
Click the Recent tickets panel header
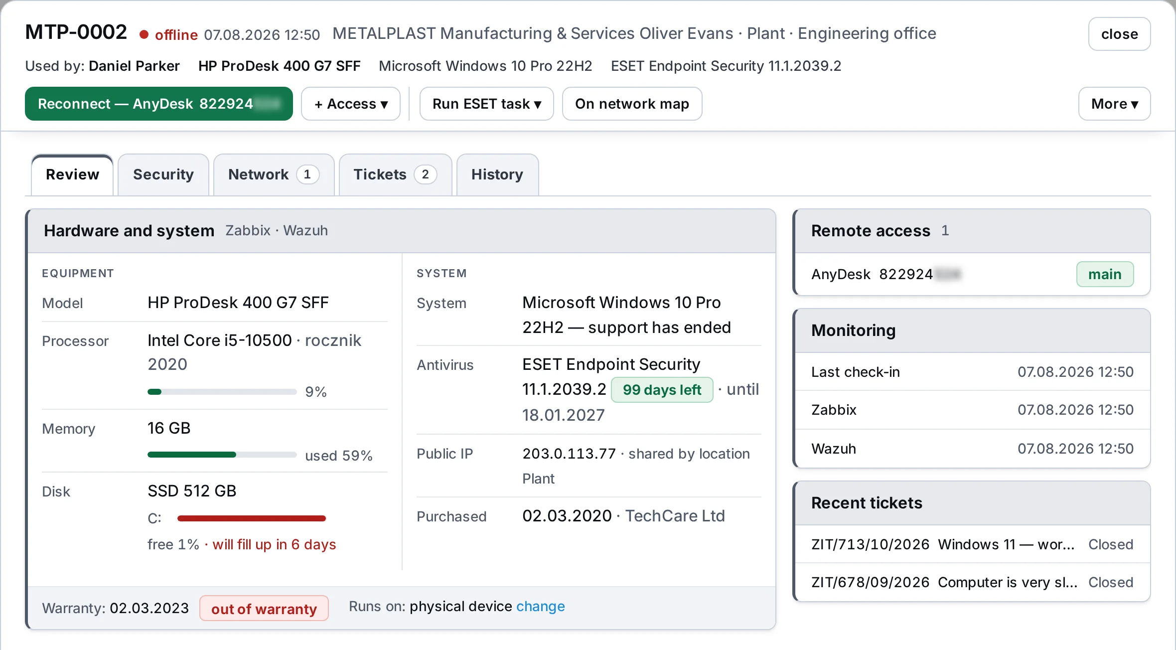[x=972, y=503]
